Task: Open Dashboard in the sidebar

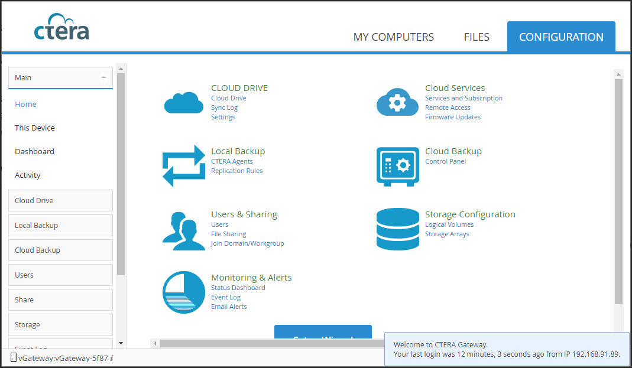Action: pyautogui.click(x=34, y=151)
